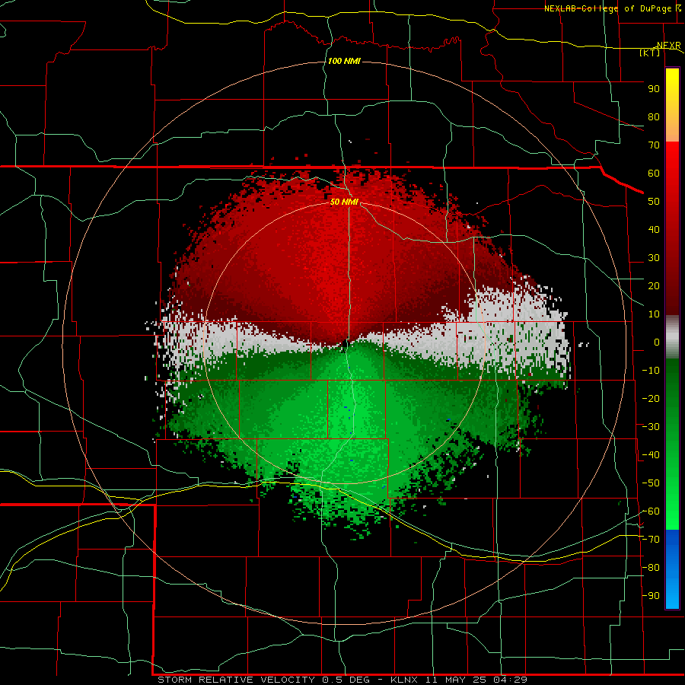Click the "-60" velocity scale label
This screenshot has height=685, width=685.
[651, 511]
